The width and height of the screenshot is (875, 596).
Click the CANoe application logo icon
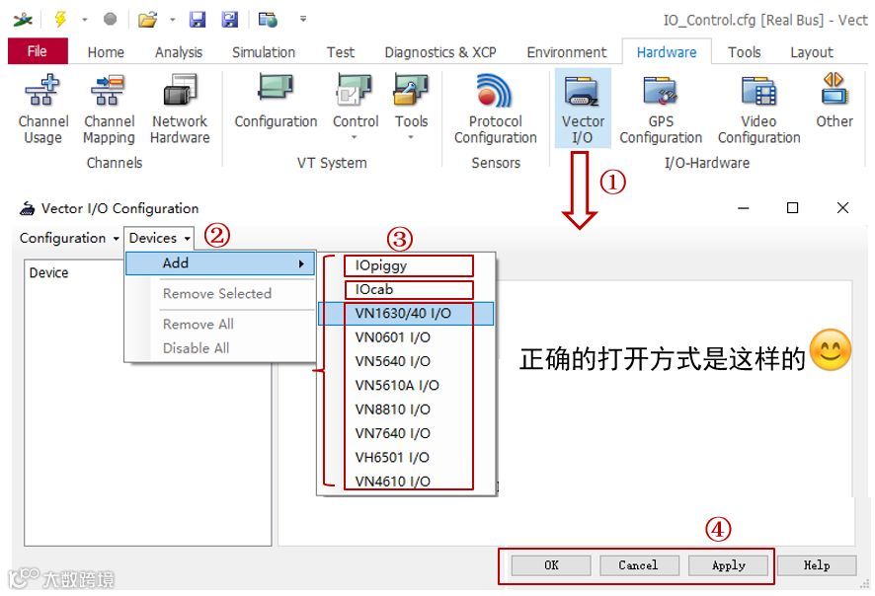coord(23,20)
